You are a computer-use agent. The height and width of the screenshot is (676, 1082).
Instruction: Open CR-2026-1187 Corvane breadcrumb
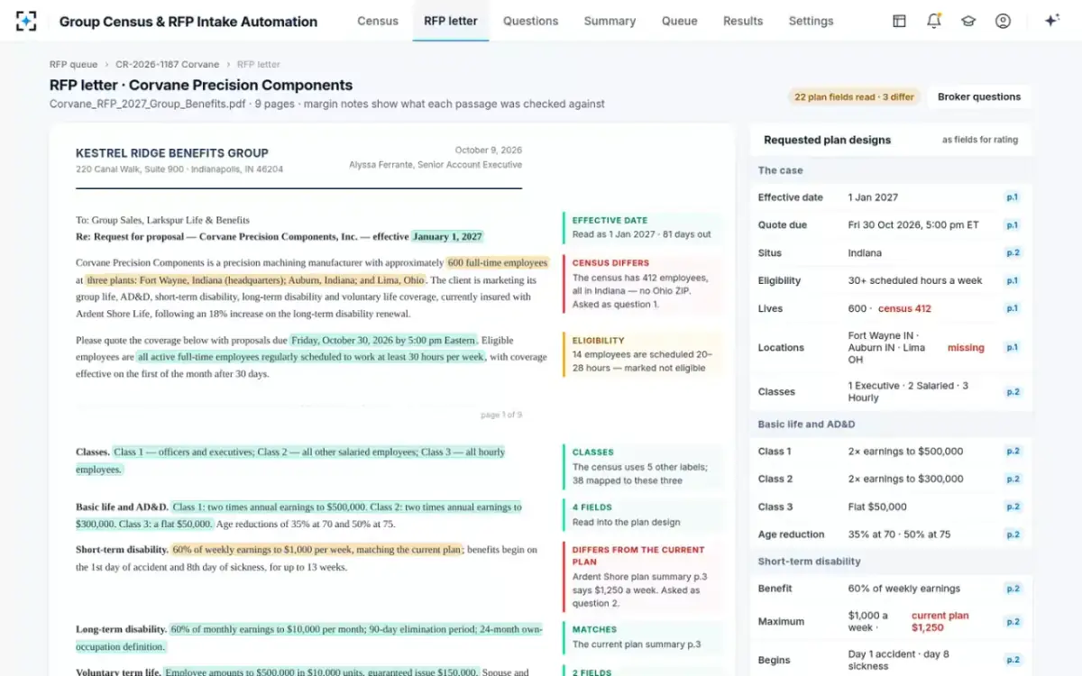(167, 65)
